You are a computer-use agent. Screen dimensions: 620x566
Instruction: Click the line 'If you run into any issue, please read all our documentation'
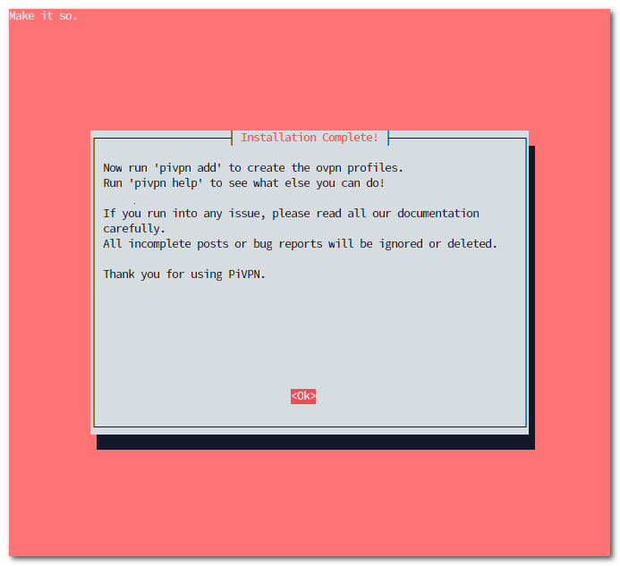click(x=291, y=214)
